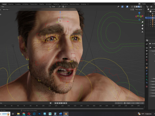Switch to Geometry Nodes workspace tab
Image resolution: width=155 pixels, height=116 pixels.
click(x=74, y=4)
